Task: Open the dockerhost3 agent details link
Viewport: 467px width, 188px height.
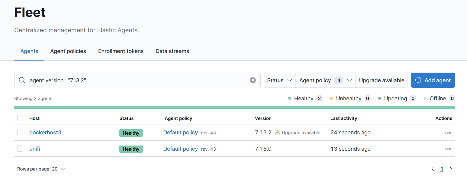Action: click(x=45, y=133)
